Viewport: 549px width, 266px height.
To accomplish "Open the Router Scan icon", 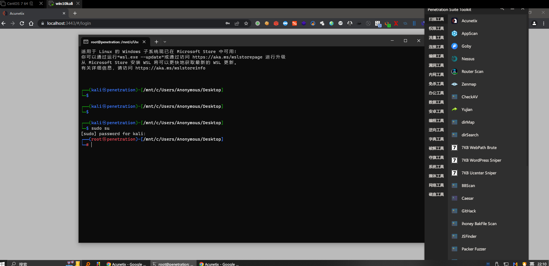I will point(454,71).
